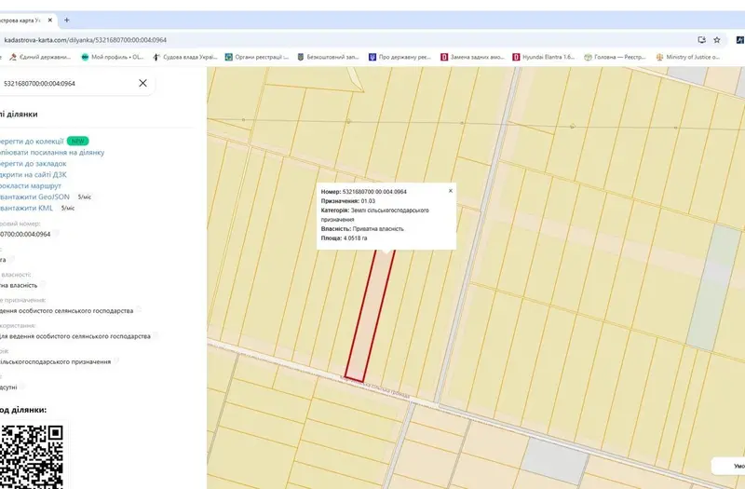Copy icon beside 'особистого селянського господарства' purpose value
Viewport: 745px width, 489px height.
(139, 310)
